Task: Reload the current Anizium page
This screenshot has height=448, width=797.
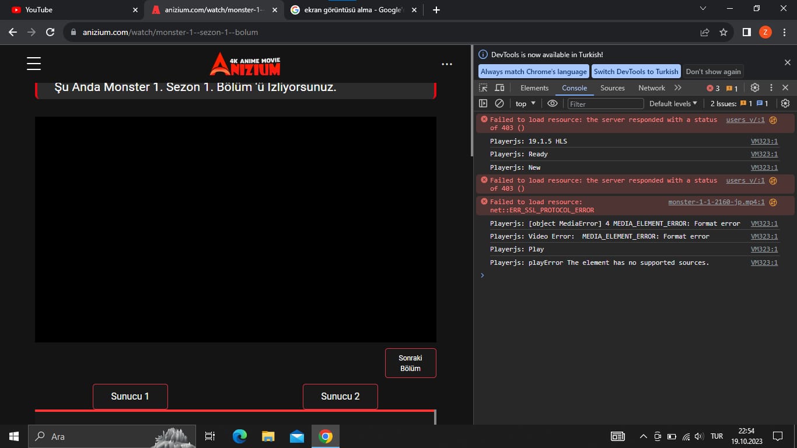Action: tap(50, 32)
